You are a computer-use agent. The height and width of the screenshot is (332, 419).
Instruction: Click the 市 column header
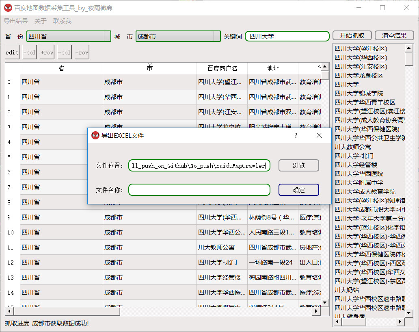[150, 69]
